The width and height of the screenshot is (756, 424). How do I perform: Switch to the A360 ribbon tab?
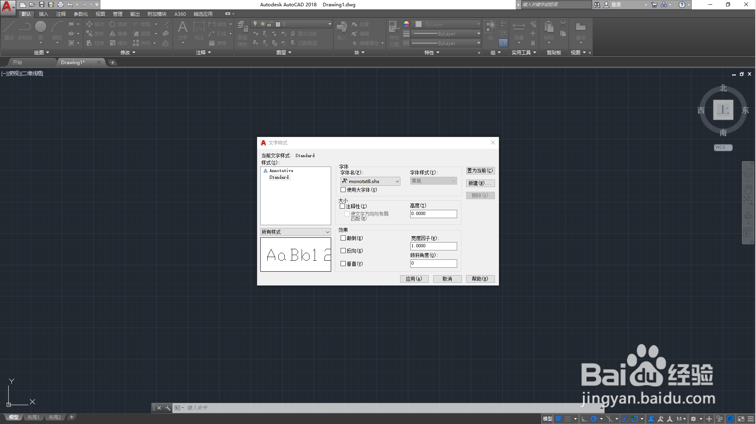click(180, 14)
